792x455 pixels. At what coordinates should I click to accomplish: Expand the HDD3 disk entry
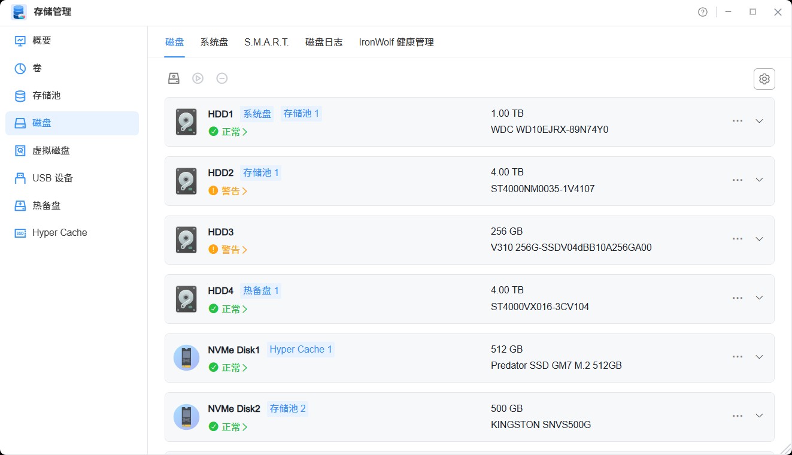(x=759, y=239)
